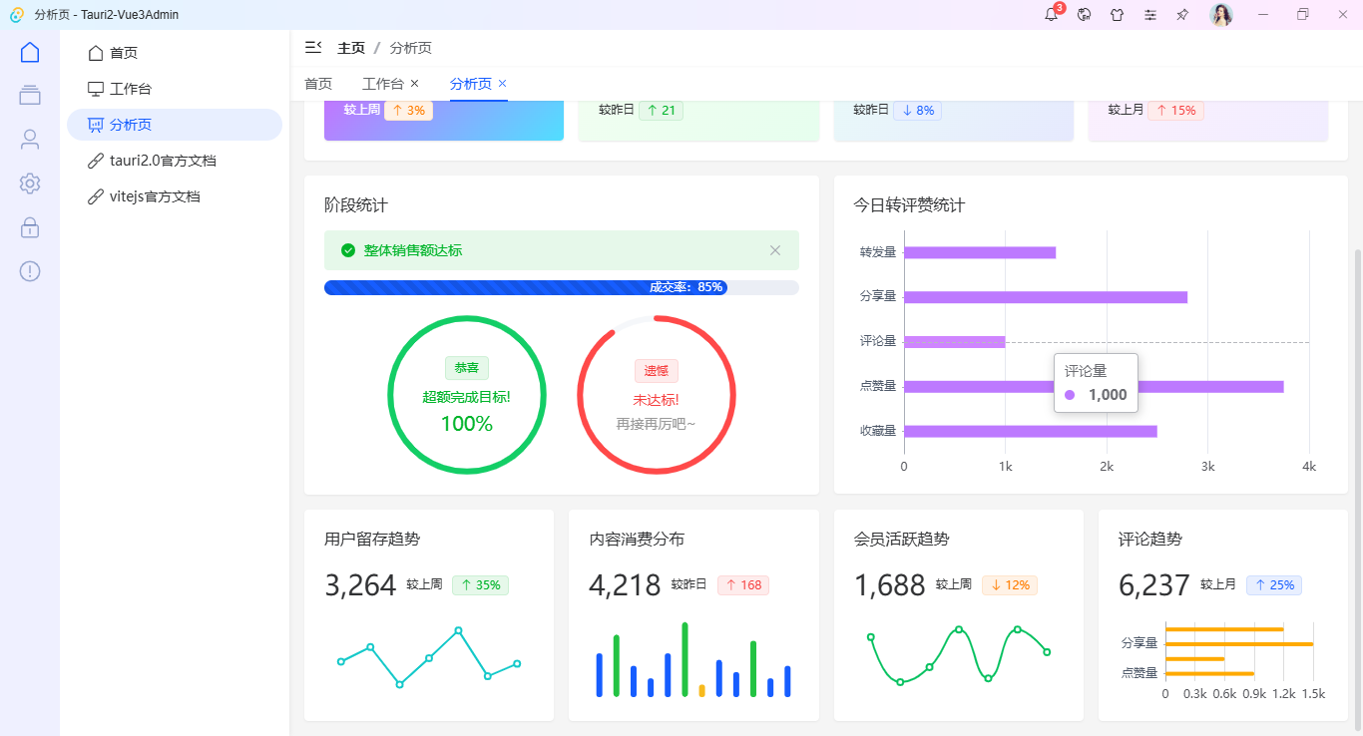Image resolution: width=1363 pixels, height=736 pixels.
Task: Select user icon in left rail
Action: [30, 140]
